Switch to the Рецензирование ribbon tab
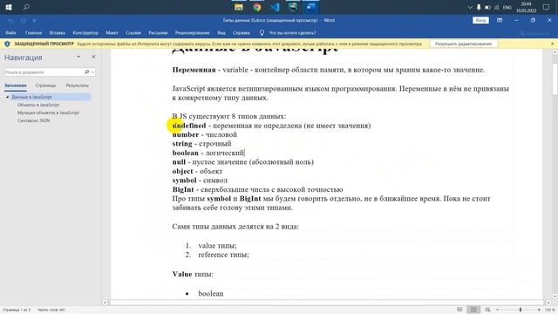Screen dimensions: 558x314 pyautogui.click(x=192, y=33)
